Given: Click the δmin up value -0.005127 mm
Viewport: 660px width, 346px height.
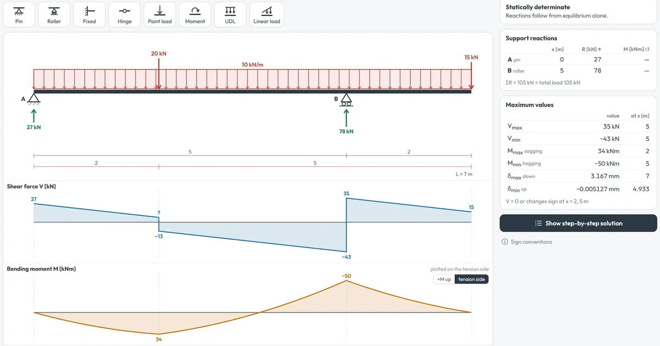Looking at the screenshot, I should 598,189.
